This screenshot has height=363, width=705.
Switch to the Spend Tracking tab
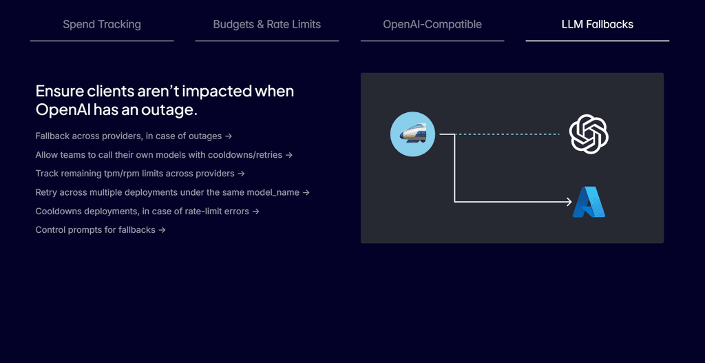pos(102,25)
